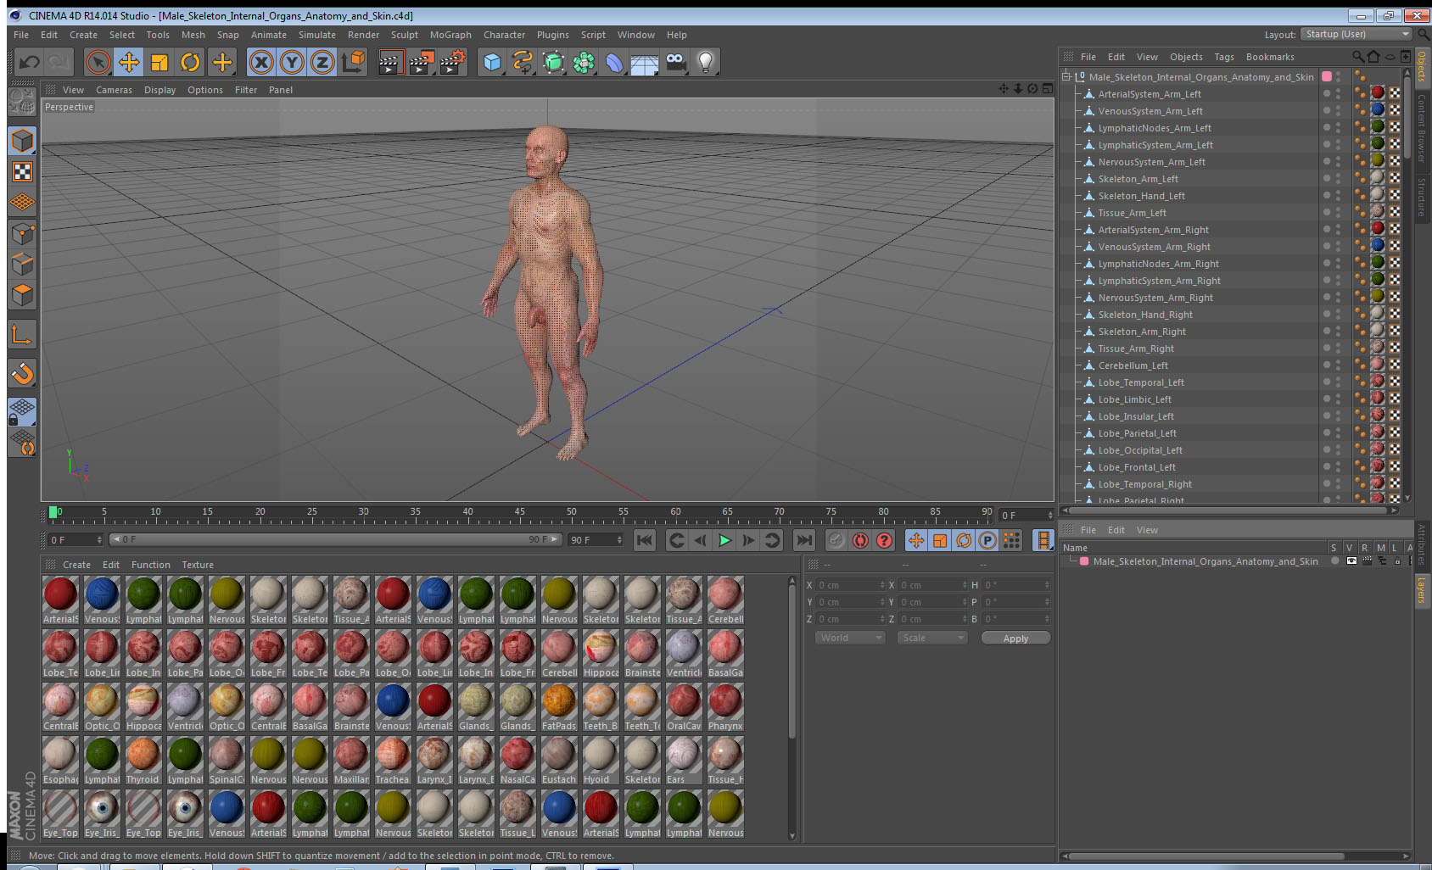This screenshot has width=1432, height=870.
Task: Enable the Snap magnet icon
Action: [x=22, y=372]
